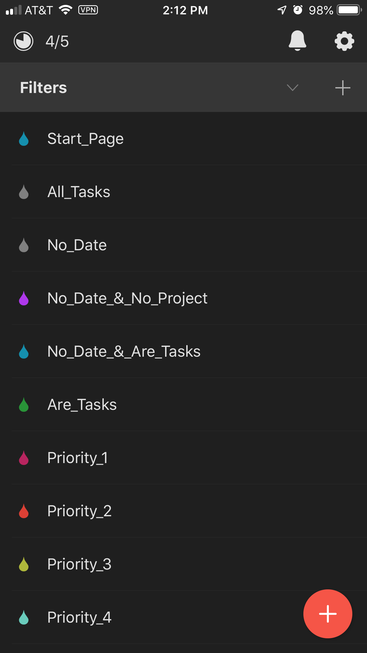Tap the red quick add task button
The image size is (367, 653).
coord(328,614)
